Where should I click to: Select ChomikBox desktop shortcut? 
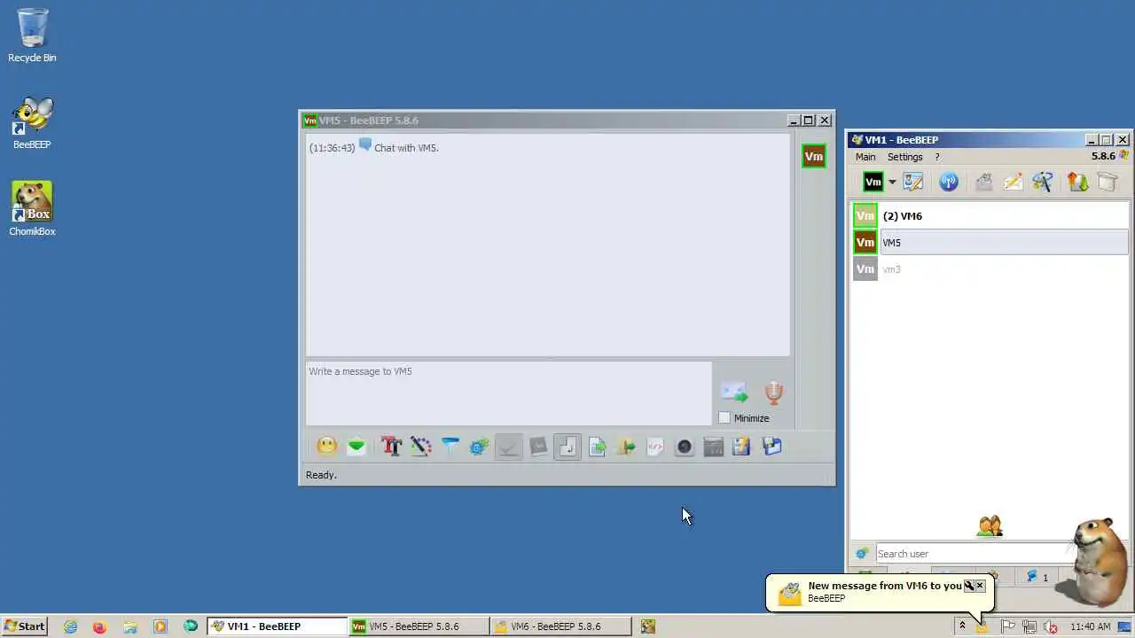32,209
